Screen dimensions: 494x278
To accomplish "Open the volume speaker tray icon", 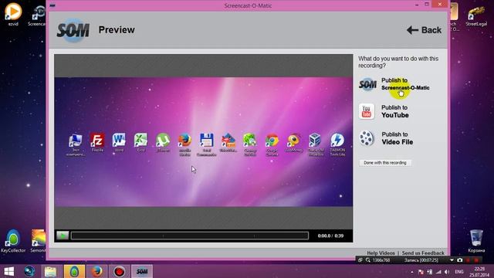I will (x=447, y=272).
